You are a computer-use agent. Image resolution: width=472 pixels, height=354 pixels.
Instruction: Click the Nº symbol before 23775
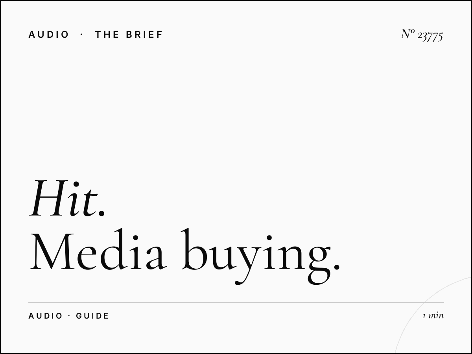tap(408, 34)
